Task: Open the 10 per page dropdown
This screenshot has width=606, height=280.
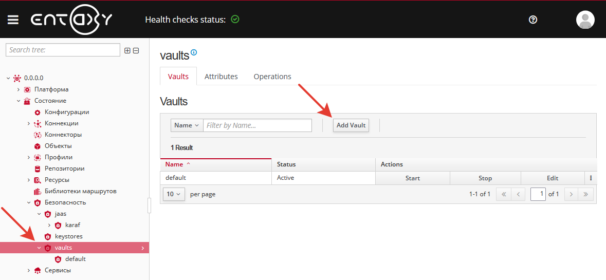Action: click(x=174, y=194)
